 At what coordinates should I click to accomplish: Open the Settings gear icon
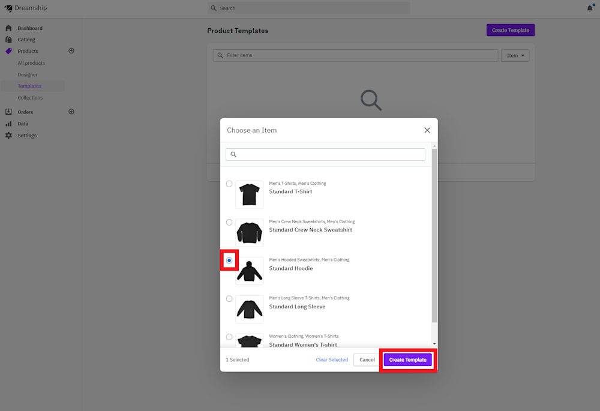8,135
